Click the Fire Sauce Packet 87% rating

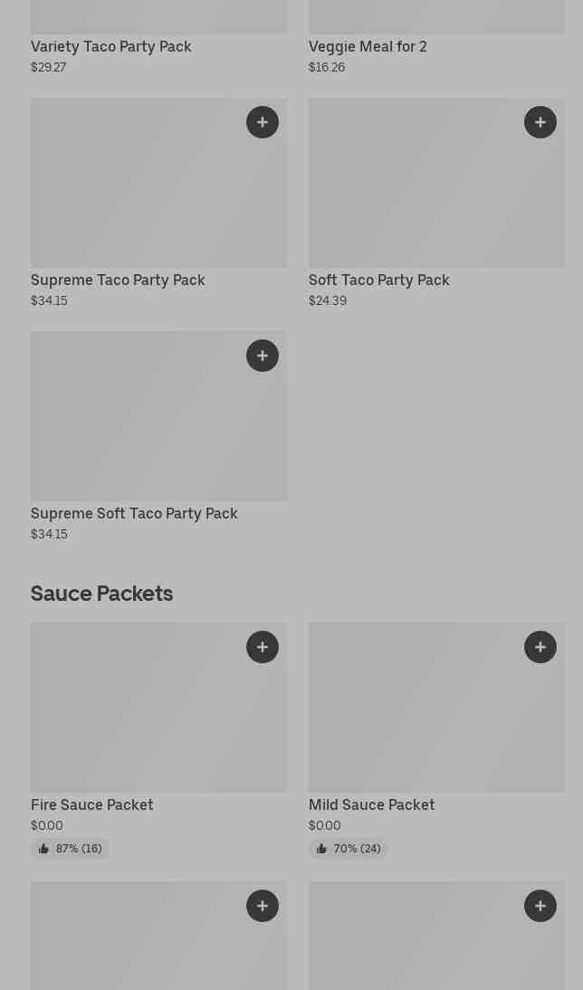pos(70,849)
